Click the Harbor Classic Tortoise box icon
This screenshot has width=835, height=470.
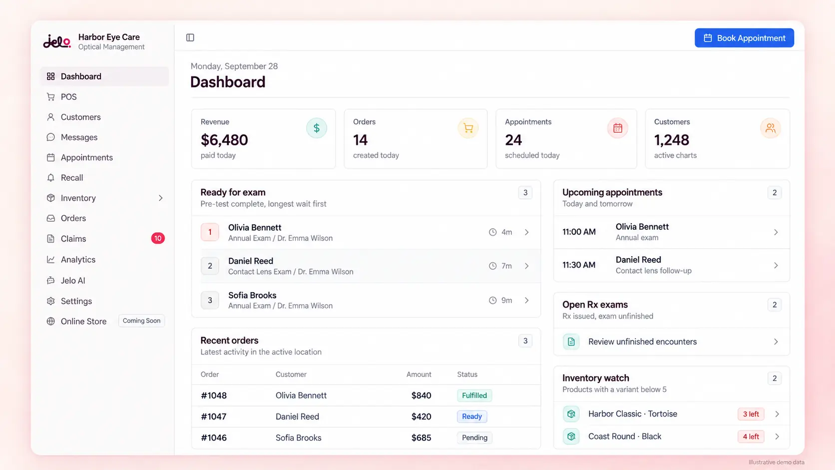pyautogui.click(x=571, y=414)
